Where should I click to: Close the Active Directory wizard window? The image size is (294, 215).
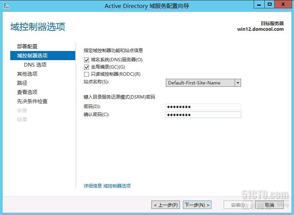[x=283, y=4]
